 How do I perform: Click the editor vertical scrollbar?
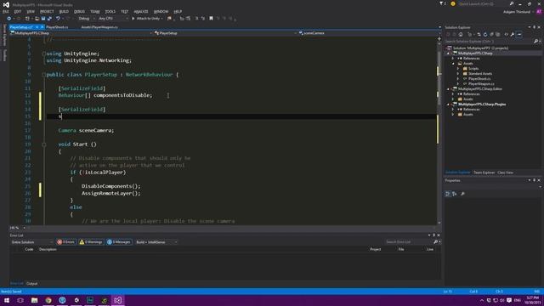coord(439,130)
